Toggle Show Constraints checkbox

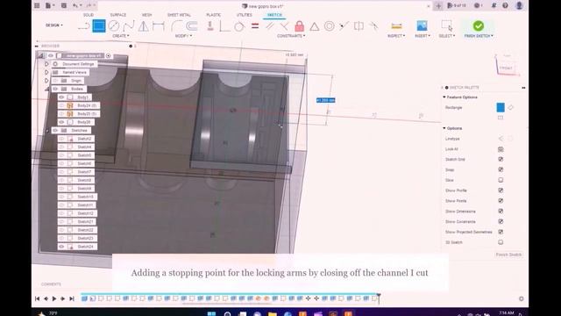click(x=501, y=221)
